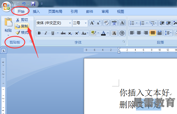Open the 邮件 tab

coord(90,12)
